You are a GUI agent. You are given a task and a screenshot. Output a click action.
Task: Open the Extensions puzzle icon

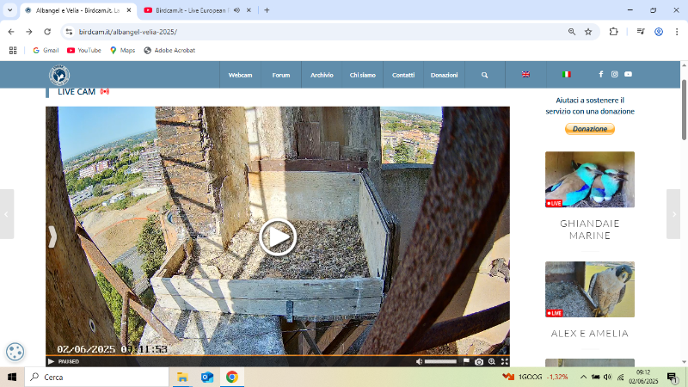[613, 32]
